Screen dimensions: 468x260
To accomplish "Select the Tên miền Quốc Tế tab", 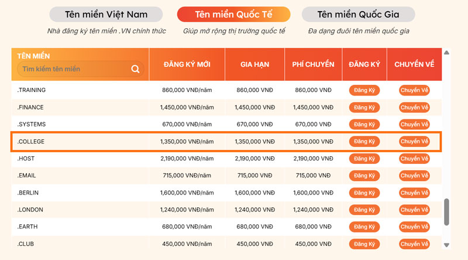I will coord(233,14).
